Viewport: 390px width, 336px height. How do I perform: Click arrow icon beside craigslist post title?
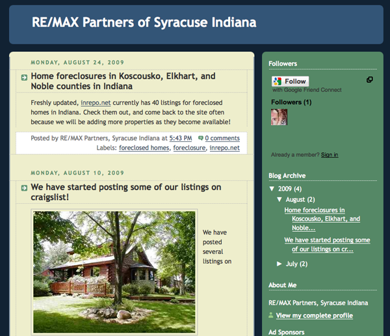coord(24,188)
